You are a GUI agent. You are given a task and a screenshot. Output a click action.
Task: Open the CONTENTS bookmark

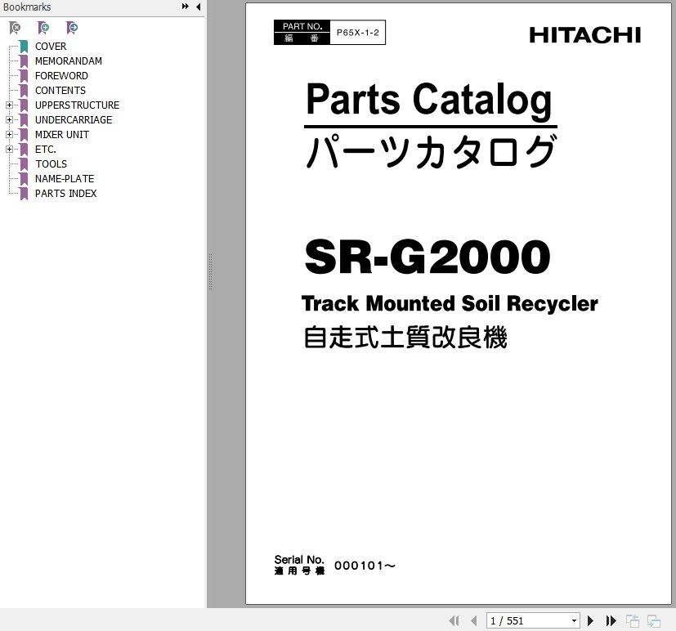pos(60,91)
